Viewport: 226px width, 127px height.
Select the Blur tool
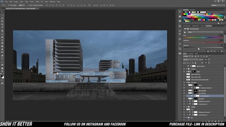point(2,49)
